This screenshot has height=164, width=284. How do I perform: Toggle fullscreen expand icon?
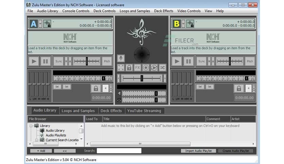(121, 68)
